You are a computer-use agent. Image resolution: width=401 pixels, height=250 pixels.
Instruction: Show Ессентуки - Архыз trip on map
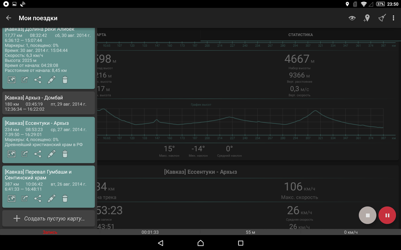pyautogui.click(x=11, y=154)
